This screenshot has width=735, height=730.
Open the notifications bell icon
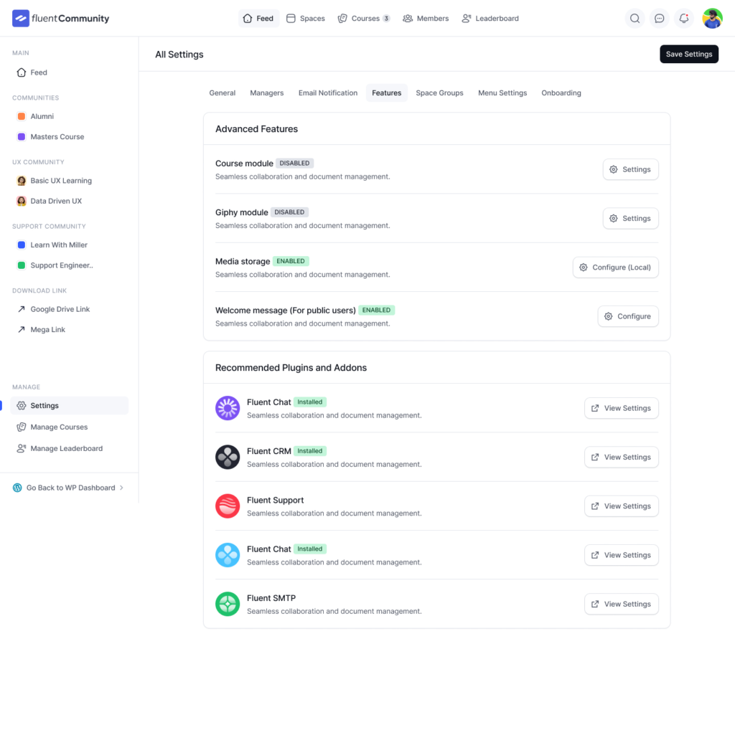pos(684,18)
